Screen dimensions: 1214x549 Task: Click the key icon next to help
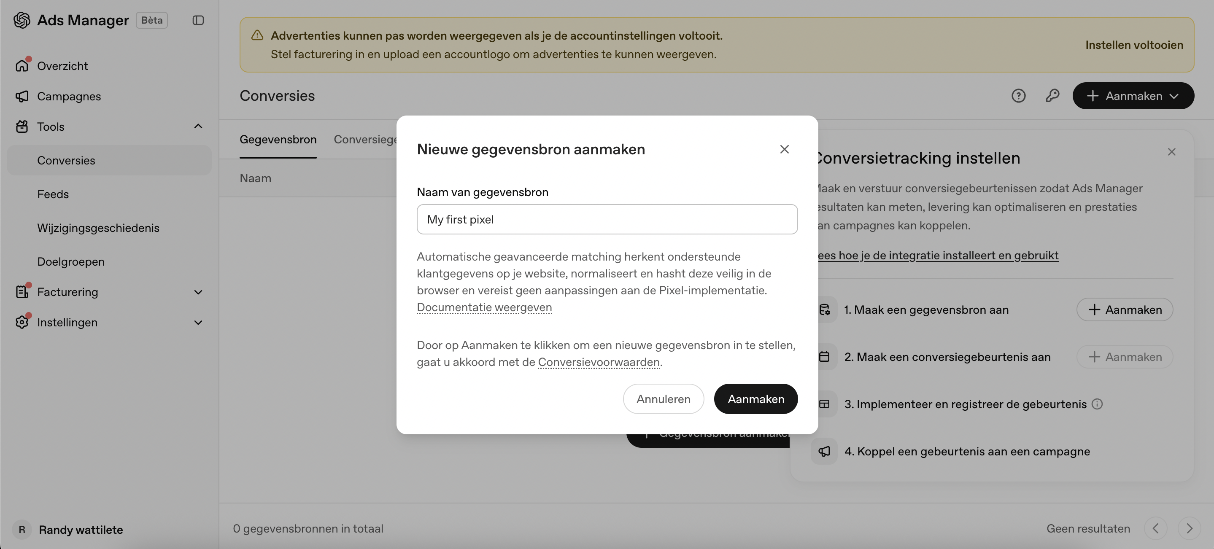[x=1052, y=96]
